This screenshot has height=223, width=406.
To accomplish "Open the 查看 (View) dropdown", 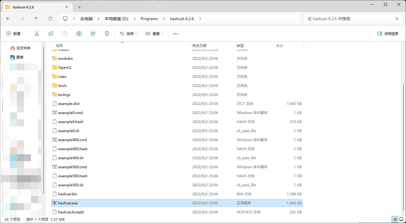I will [x=154, y=34].
